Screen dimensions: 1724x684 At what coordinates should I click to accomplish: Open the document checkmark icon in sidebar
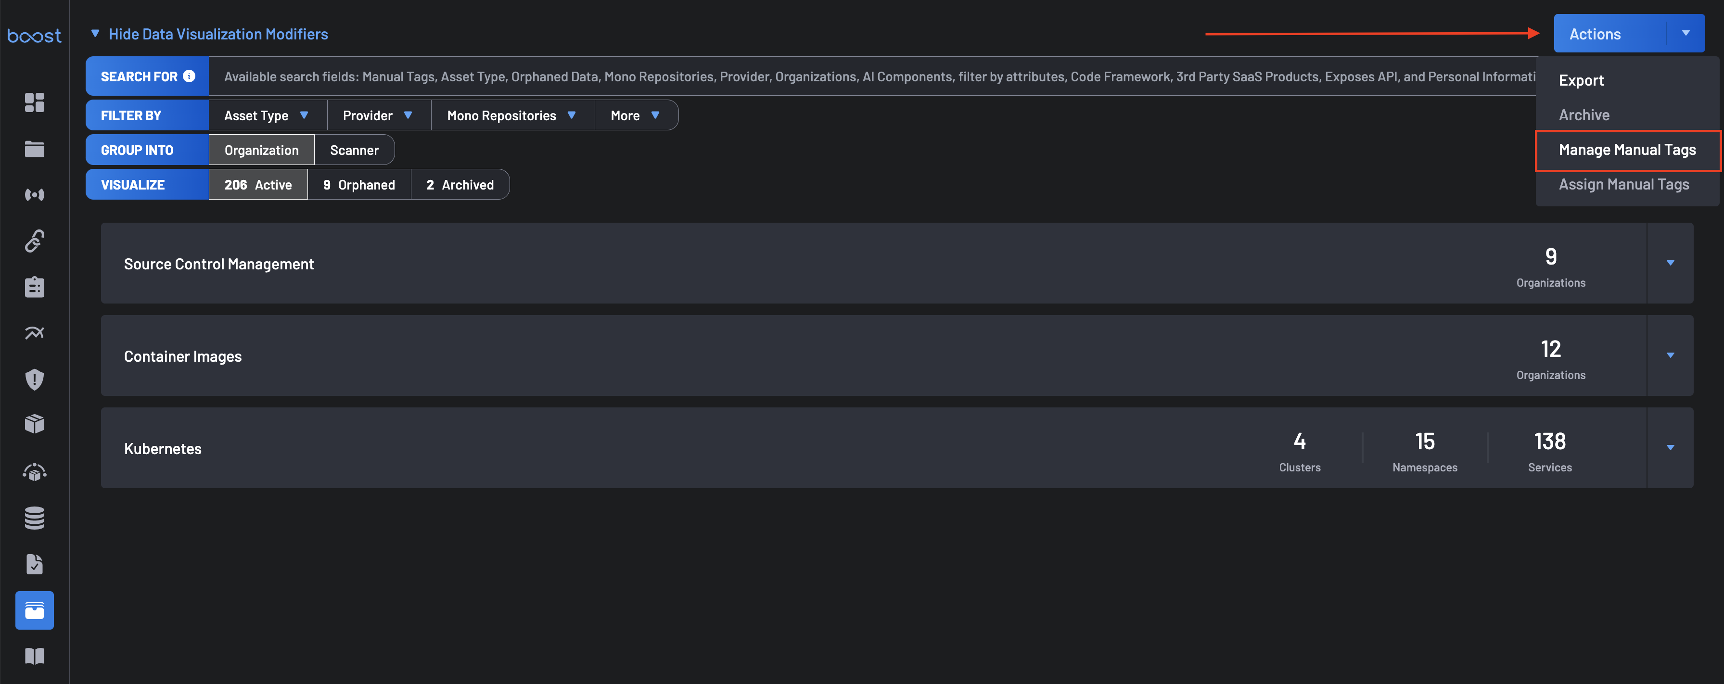[35, 564]
